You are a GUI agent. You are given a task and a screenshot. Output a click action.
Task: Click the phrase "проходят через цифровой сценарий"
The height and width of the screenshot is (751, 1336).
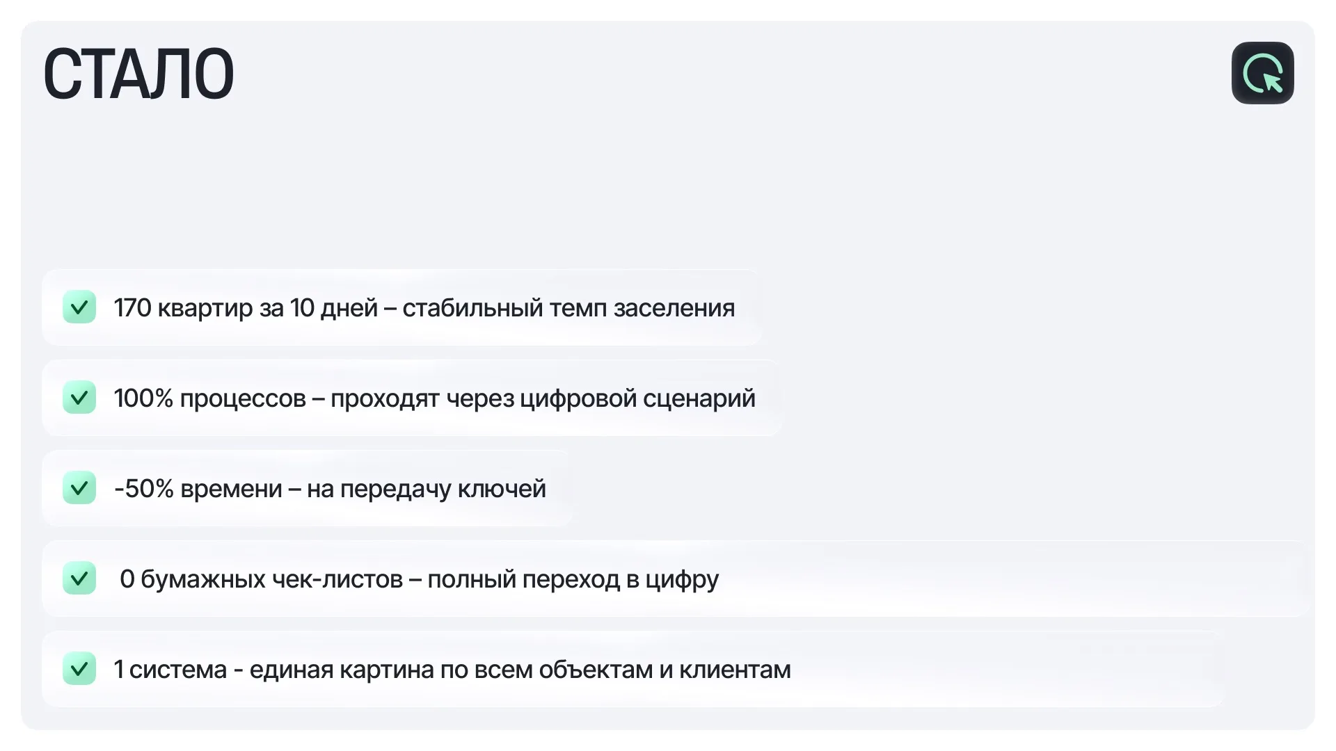(543, 398)
